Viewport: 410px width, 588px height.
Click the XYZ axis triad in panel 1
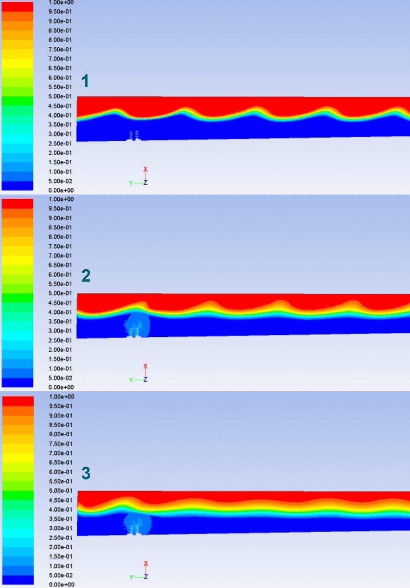click(x=140, y=177)
